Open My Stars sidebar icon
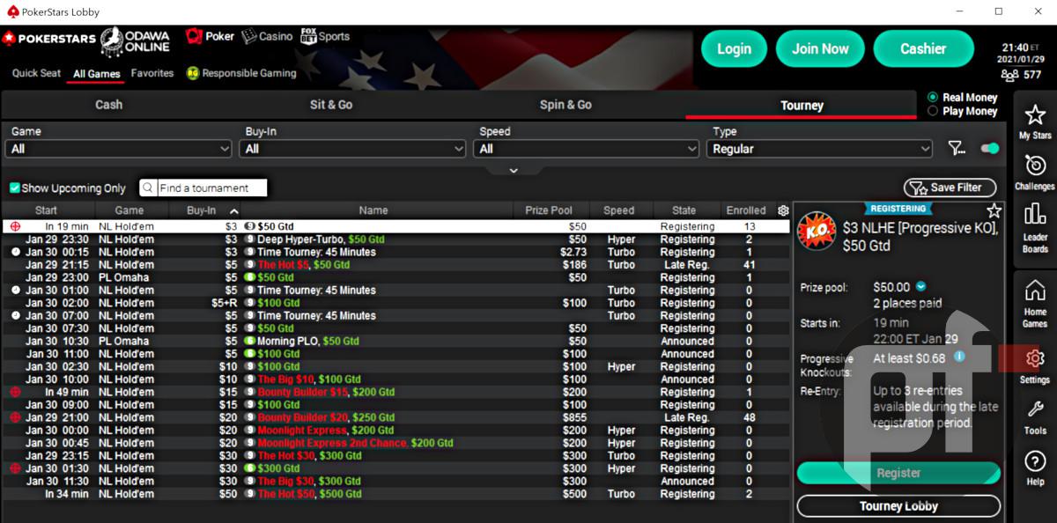The width and height of the screenshot is (1057, 523). tap(1035, 114)
